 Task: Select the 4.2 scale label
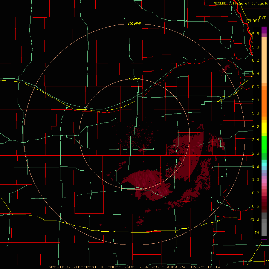(x=256, y=127)
